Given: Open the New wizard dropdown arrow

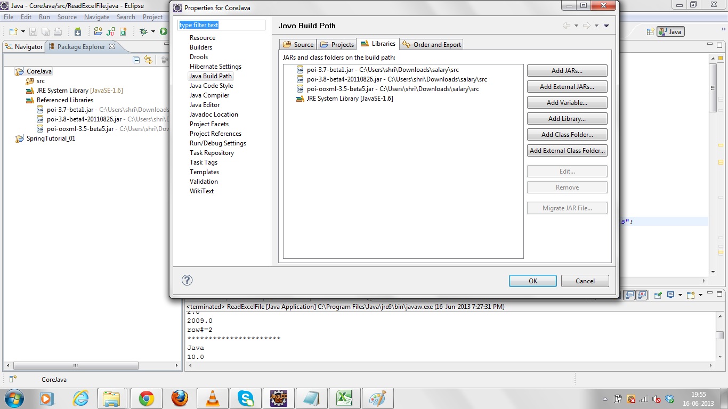Looking at the screenshot, I should pos(22,32).
